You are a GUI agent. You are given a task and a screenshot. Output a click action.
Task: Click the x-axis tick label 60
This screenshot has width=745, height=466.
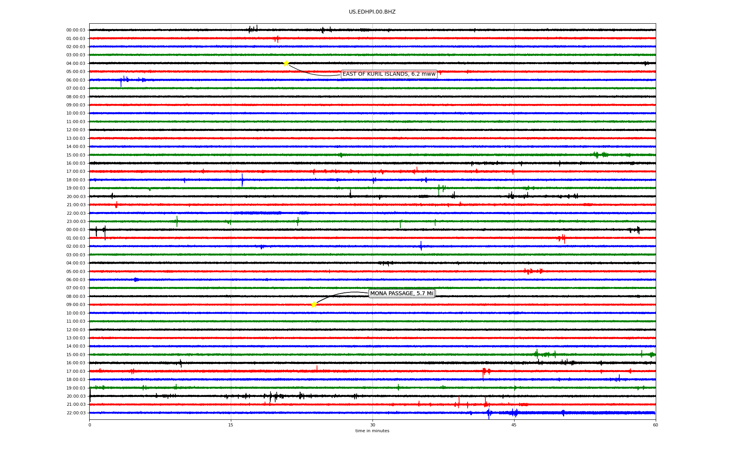click(655, 425)
